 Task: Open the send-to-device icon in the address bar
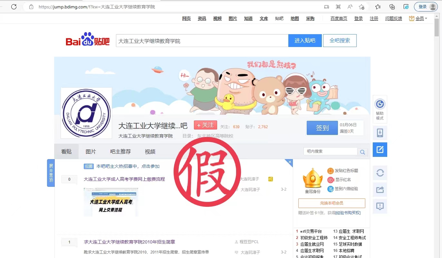click(326, 7)
